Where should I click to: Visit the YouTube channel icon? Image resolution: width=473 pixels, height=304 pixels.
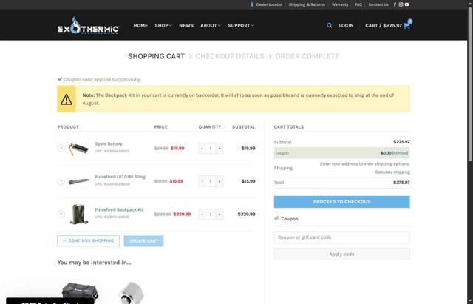pyautogui.click(x=406, y=4)
